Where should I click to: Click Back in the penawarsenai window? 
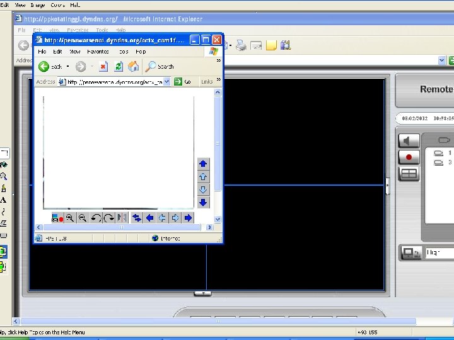click(50, 67)
